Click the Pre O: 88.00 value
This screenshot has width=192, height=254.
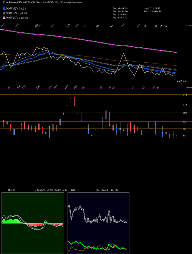pyautogui.click(x=120, y=8)
